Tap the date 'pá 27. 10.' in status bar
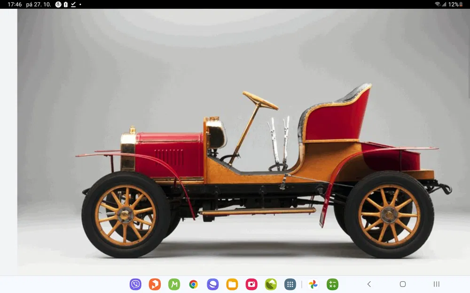470x293 pixels. (x=39, y=5)
